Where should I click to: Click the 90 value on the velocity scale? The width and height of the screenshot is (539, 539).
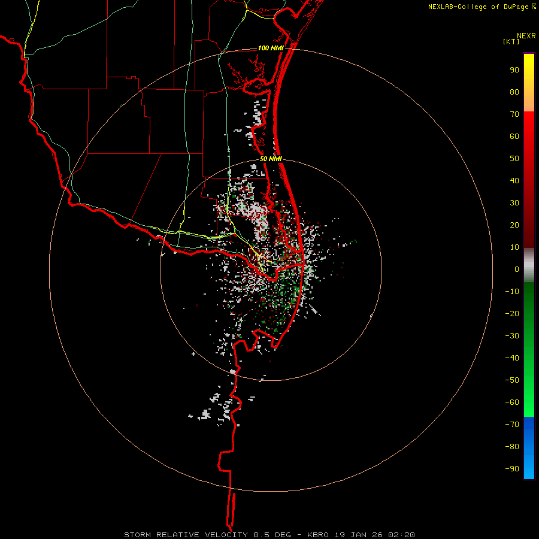point(514,70)
